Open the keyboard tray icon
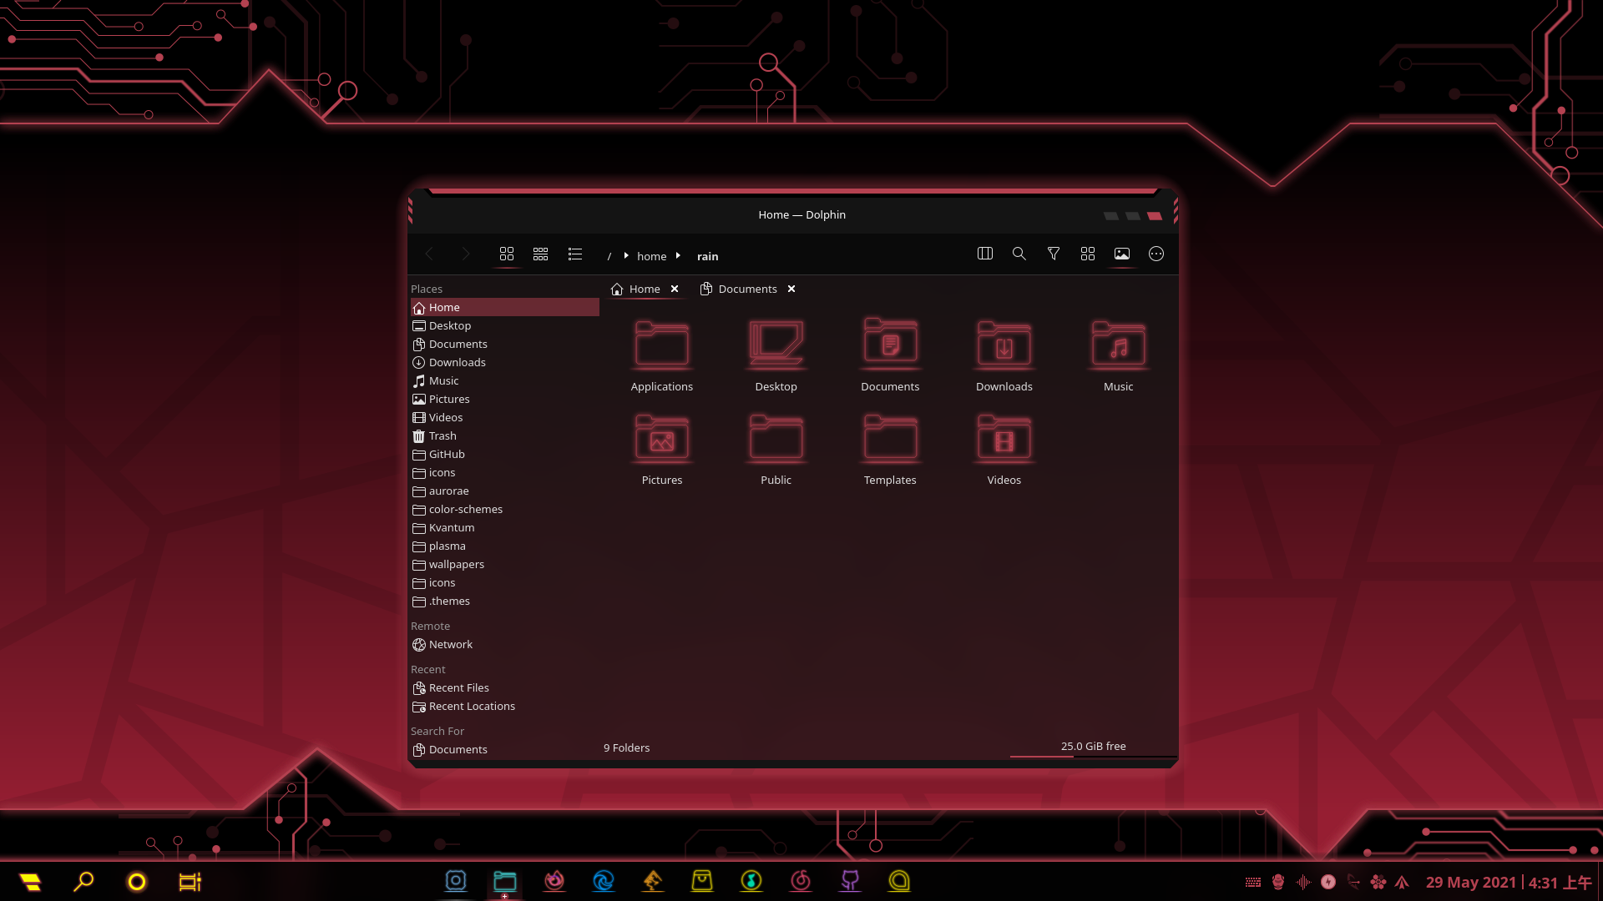 pyautogui.click(x=1253, y=883)
